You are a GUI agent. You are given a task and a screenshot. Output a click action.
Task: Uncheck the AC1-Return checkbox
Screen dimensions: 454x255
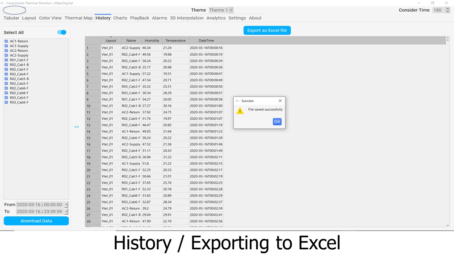pyautogui.click(x=6, y=41)
